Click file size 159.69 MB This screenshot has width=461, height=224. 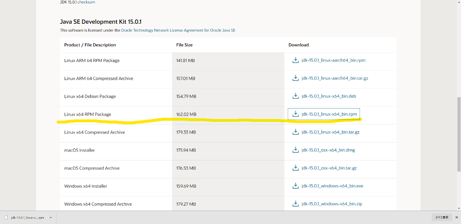186,186
